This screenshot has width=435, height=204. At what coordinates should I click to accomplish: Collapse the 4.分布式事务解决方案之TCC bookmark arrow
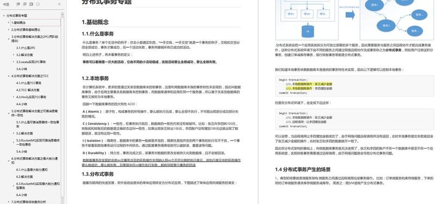9,76
